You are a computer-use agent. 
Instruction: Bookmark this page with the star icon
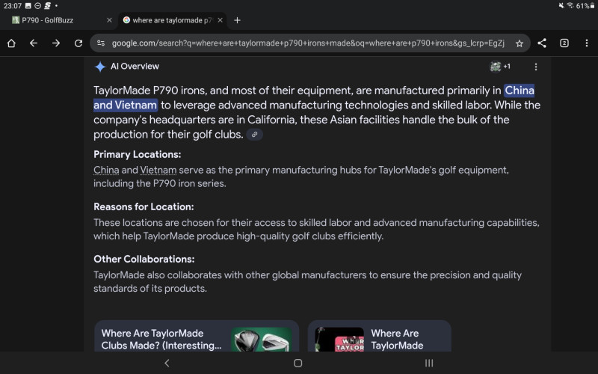point(520,43)
